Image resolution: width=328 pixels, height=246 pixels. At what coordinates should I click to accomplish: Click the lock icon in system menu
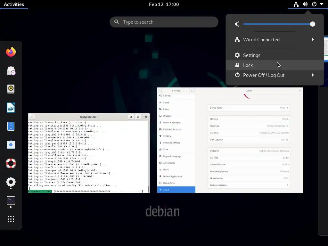[237, 65]
